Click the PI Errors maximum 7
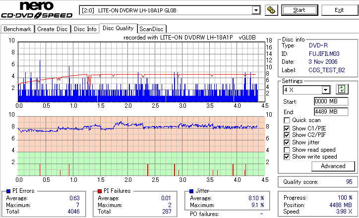Screen dimensions: 359x218 (78, 205)
